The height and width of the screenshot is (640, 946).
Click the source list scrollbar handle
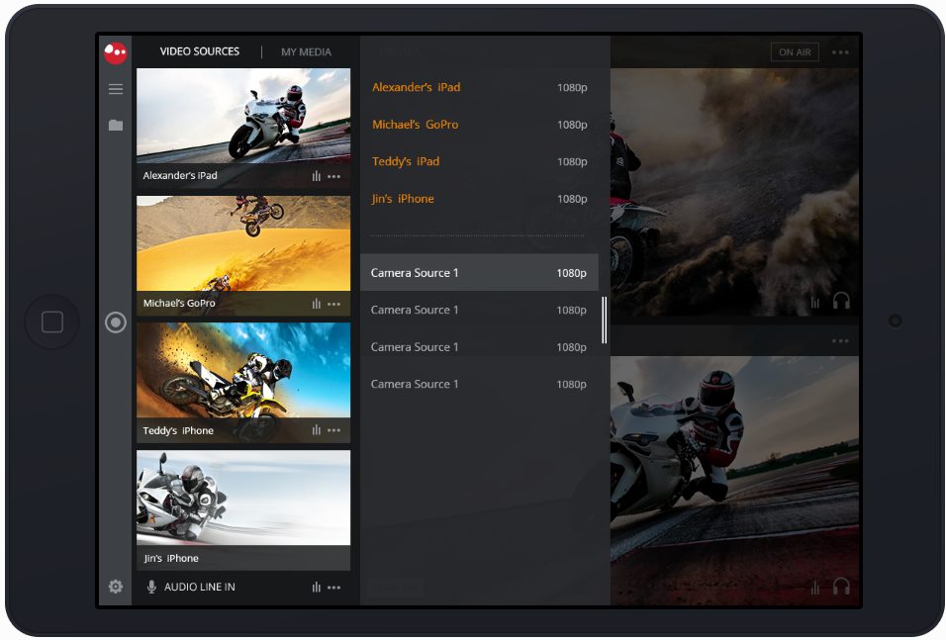[x=604, y=320]
